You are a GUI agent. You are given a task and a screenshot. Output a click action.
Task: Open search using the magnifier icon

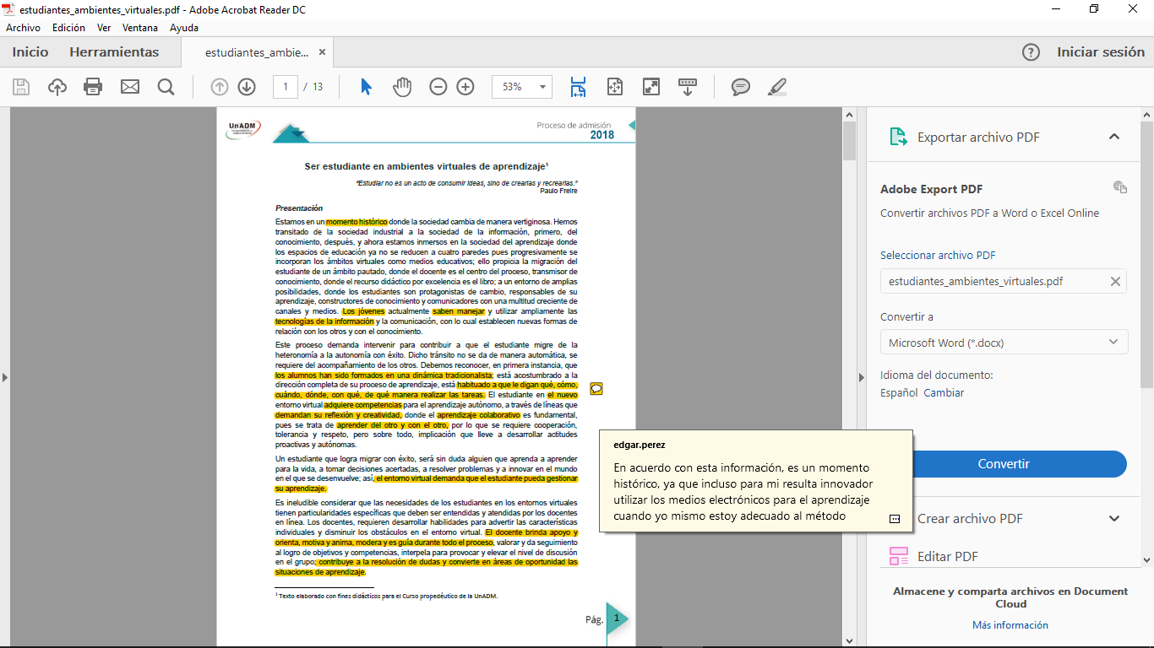[166, 87]
